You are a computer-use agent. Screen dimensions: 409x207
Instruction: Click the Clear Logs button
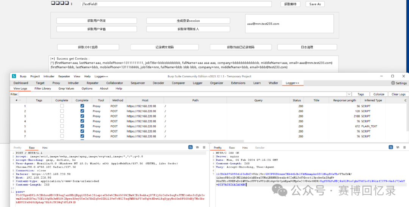[x=398, y=94]
